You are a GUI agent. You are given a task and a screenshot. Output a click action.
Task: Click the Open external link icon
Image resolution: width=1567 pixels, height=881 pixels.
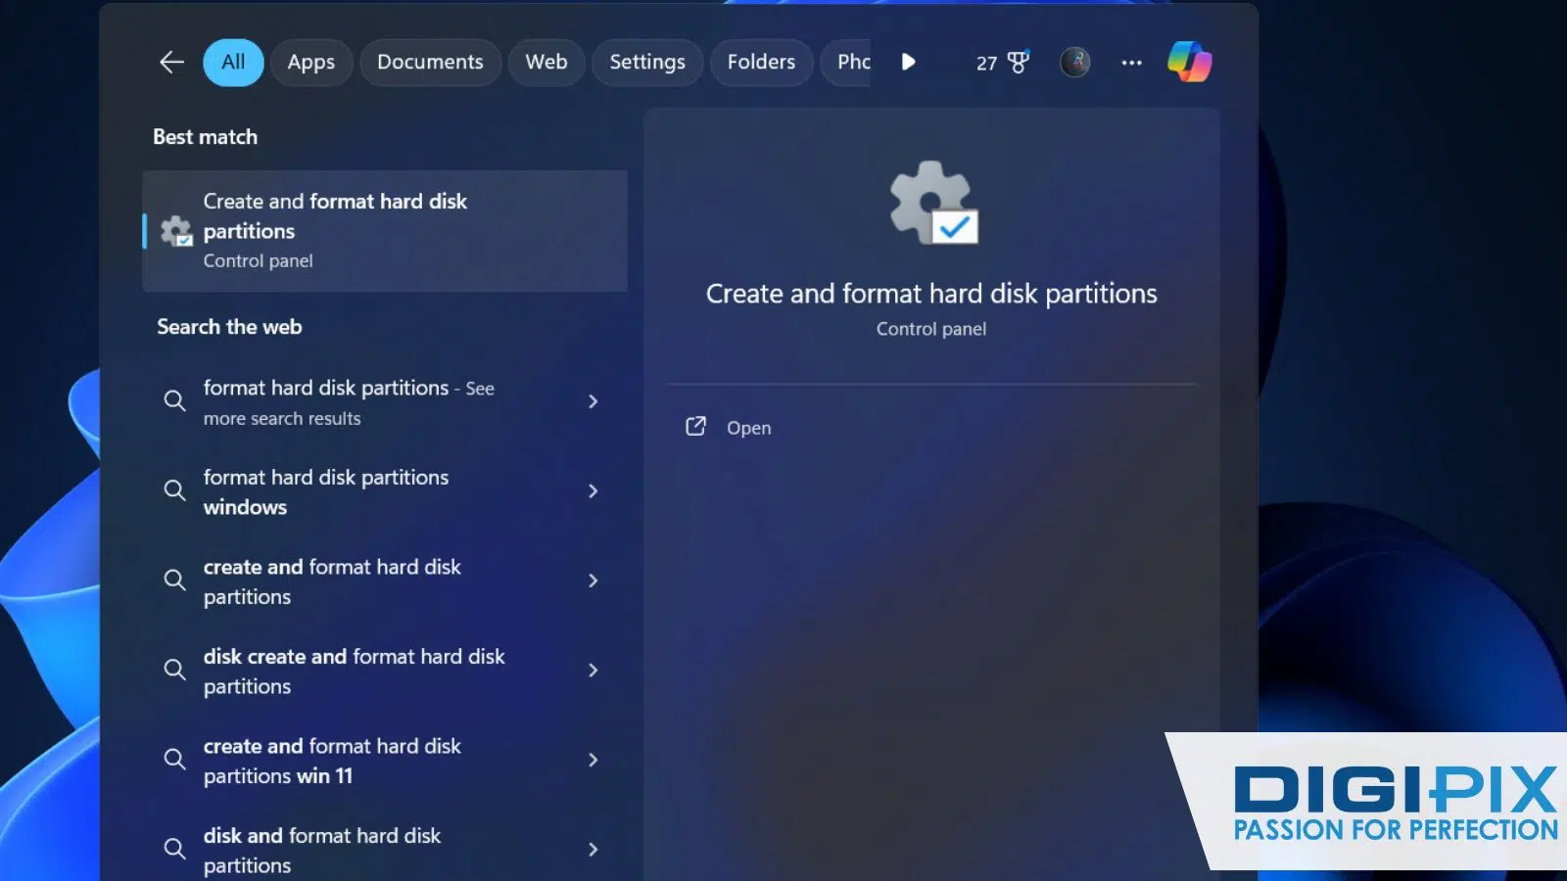pos(695,427)
